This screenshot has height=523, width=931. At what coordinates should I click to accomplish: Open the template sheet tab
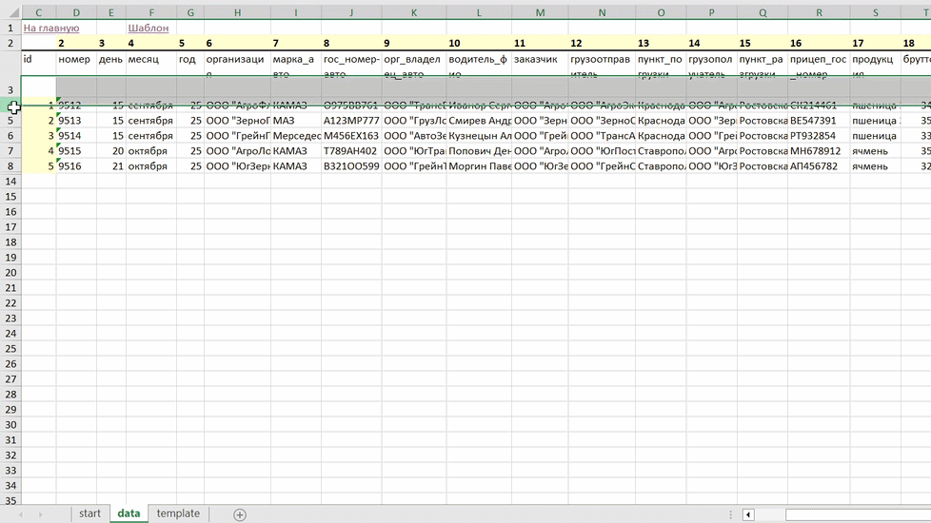coord(178,513)
